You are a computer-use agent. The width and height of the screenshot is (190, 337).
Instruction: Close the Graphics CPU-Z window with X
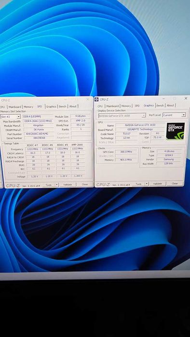click(x=186, y=98)
